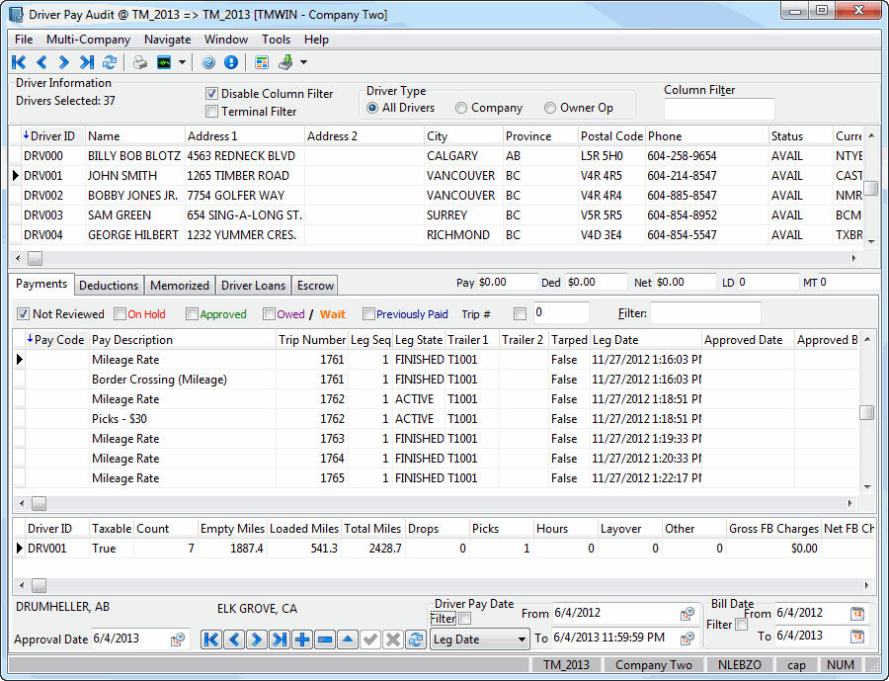Image resolution: width=889 pixels, height=681 pixels.
Task: Open the Leg Date dropdown
Action: [x=522, y=639]
